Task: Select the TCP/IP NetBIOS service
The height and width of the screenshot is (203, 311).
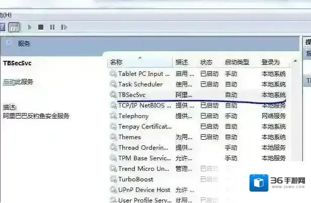Action: pos(198,105)
